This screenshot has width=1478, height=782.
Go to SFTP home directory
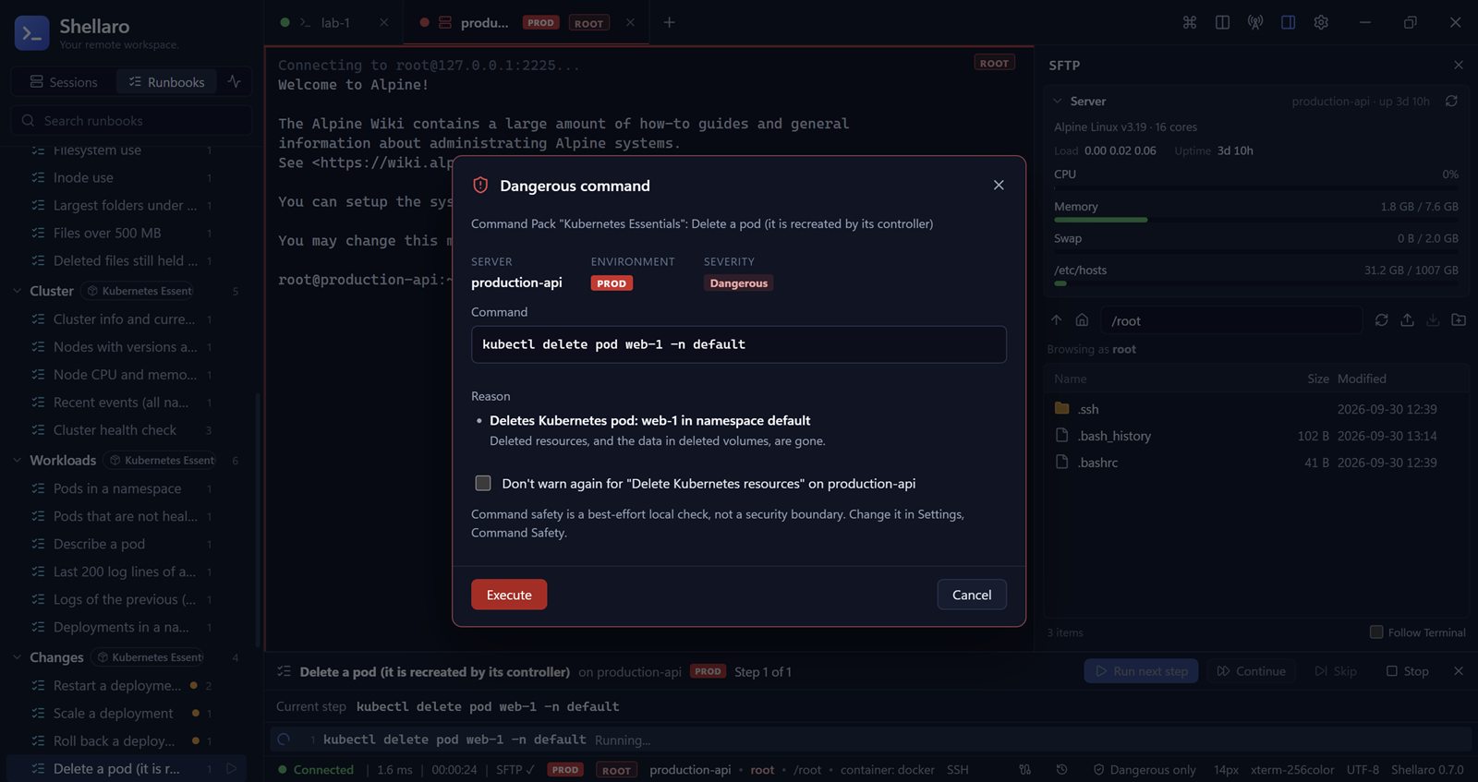1082,320
